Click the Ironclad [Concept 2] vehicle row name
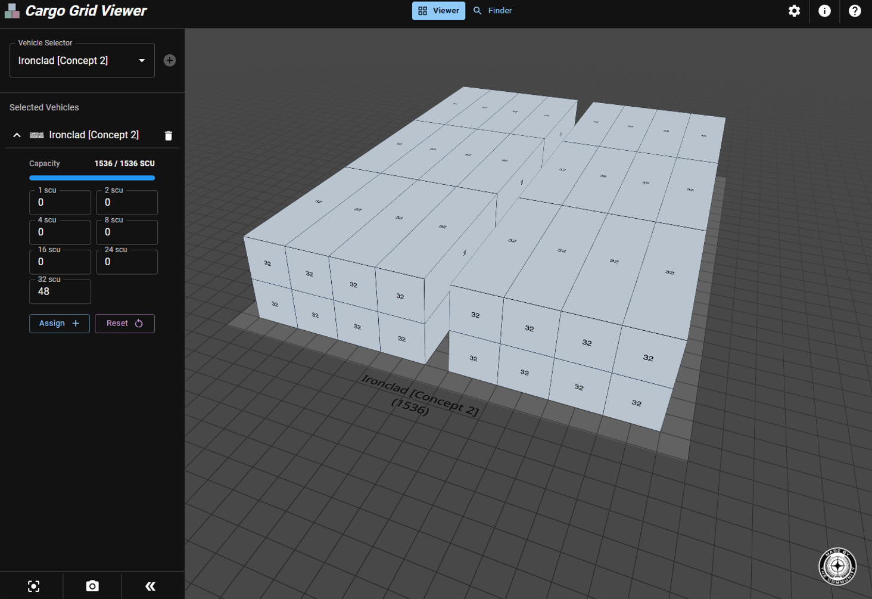The width and height of the screenshot is (872, 599). (x=94, y=135)
